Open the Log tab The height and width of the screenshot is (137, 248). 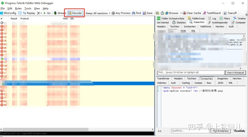point(212,18)
